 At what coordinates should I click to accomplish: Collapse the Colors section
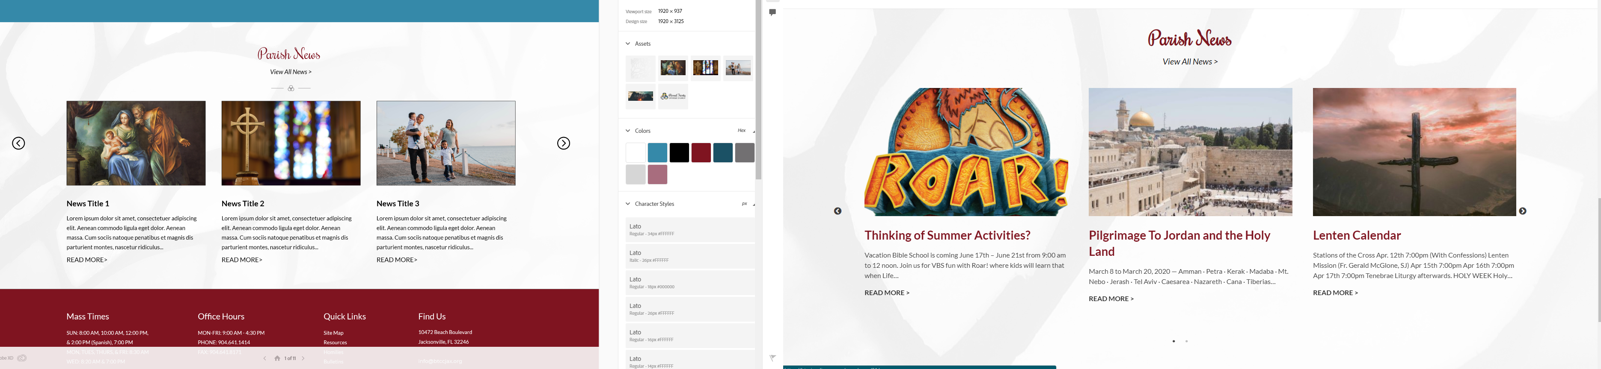tap(628, 131)
